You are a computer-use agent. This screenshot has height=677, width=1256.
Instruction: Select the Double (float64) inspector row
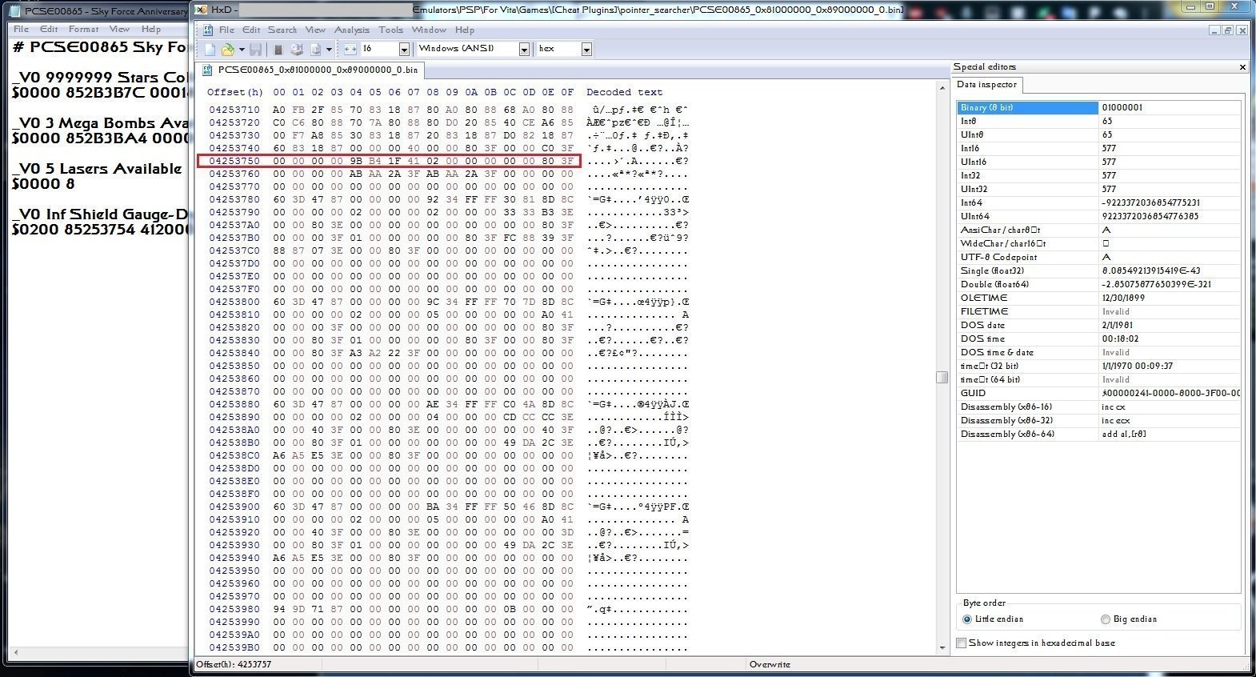coord(1098,284)
